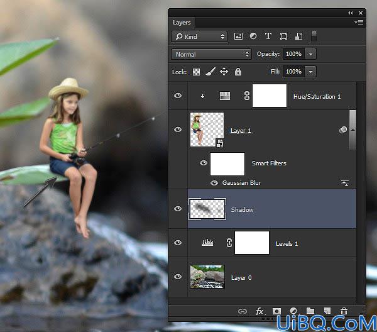Open the Fill slider arrow
This screenshot has width=377, height=332.
310,72
